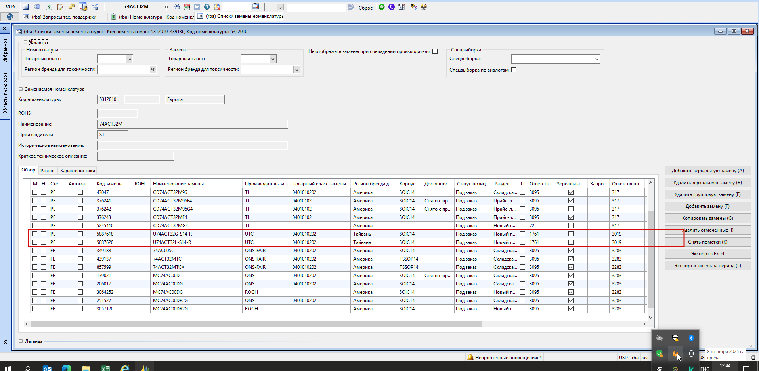Screen dimensions: 759x371
Task: Click 'Экспорт в Excel' button
Action: point(707,254)
